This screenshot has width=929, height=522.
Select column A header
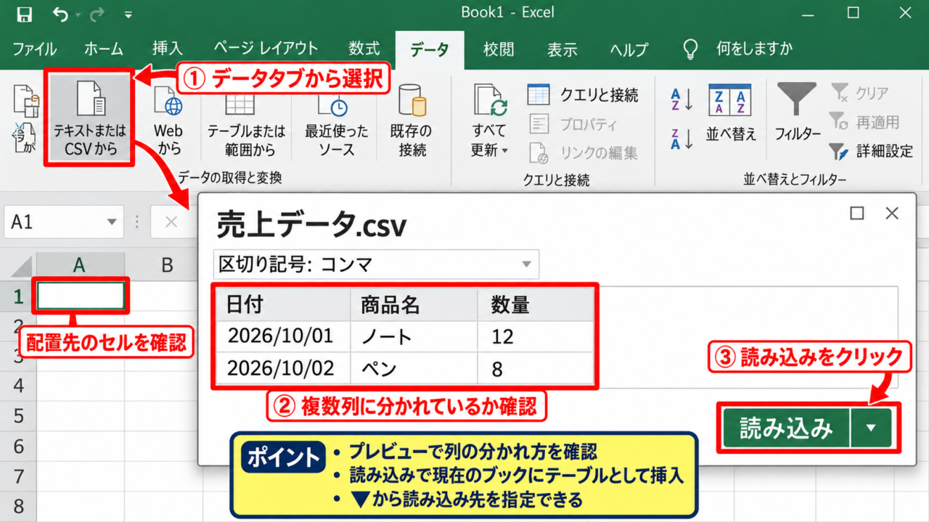coord(79,265)
